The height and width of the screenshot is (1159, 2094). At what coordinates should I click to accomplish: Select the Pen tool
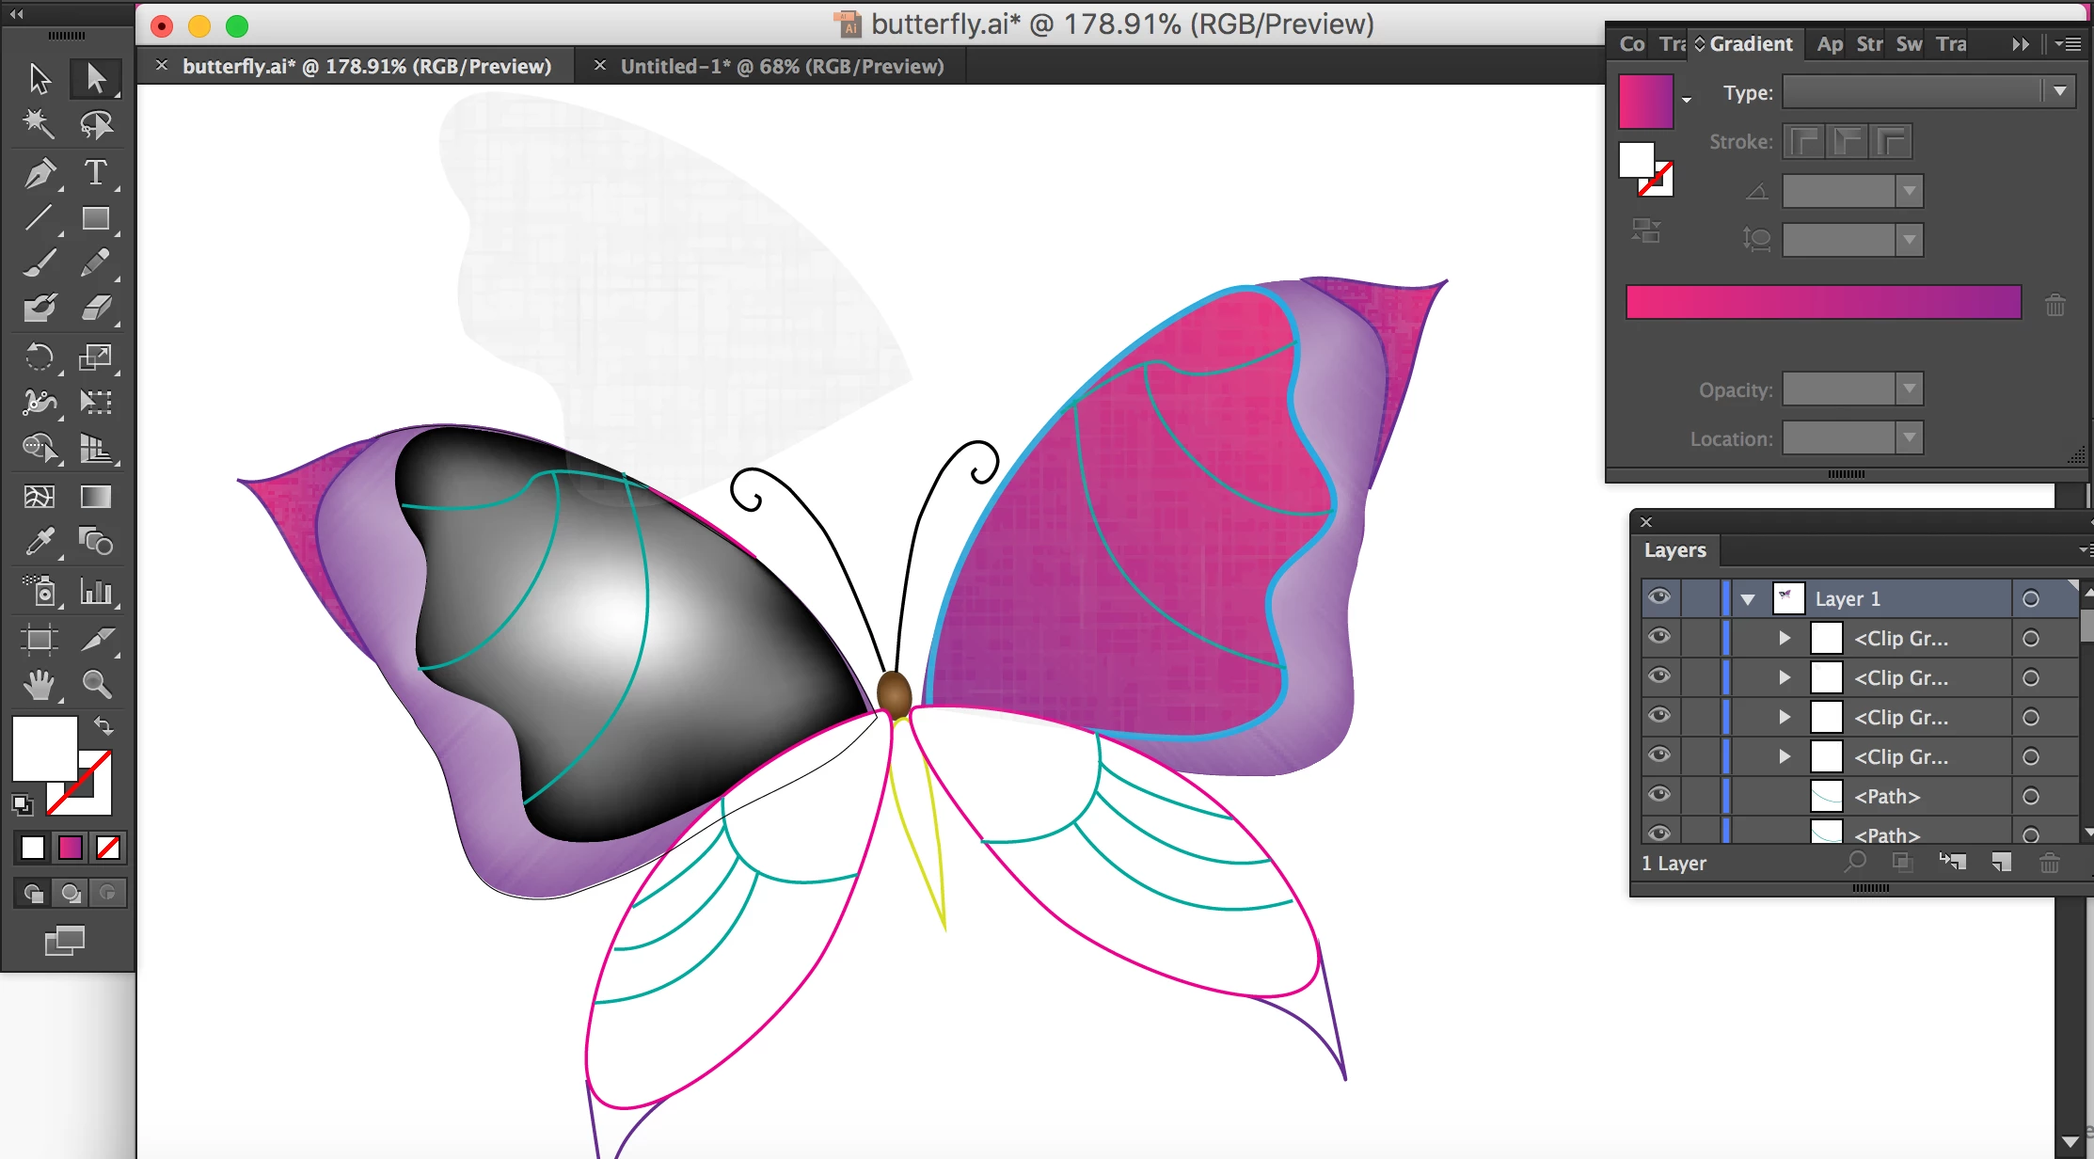pos(40,173)
